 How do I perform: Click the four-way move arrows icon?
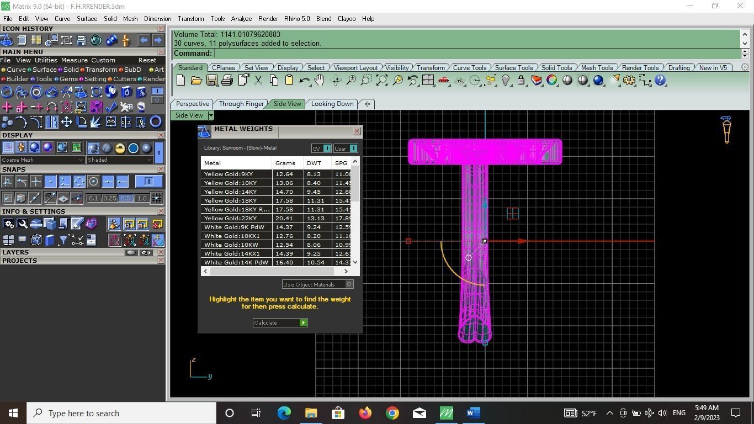click(67, 122)
